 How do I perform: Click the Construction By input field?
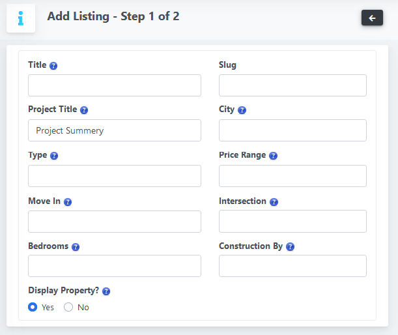(292, 266)
